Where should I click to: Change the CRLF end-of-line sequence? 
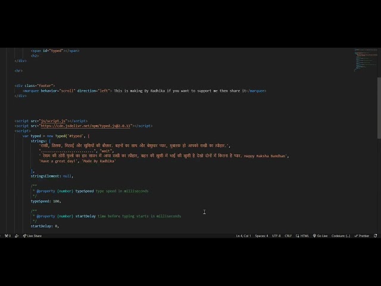tap(288, 236)
